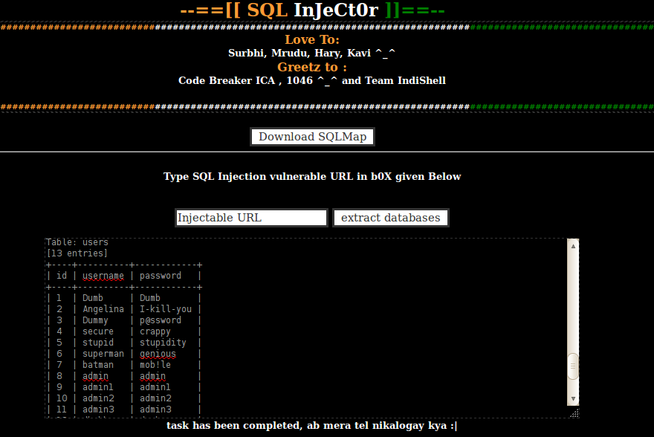Click the 'stupid' username cell

coord(98,343)
